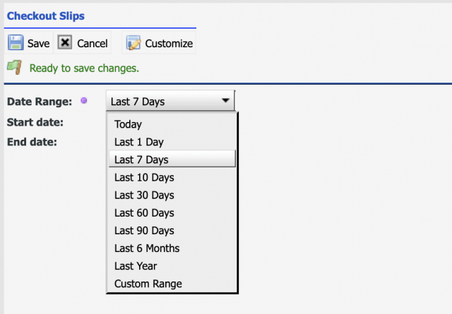Screen dimensions: 452x314
Task: Click the purple dot beside Date Range
Action: coord(84,100)
